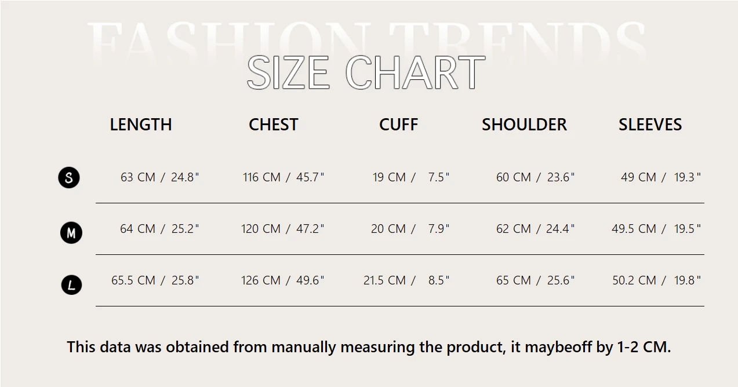Select the CHEST column heading
This screenshot has height=387, width=738.
pos(274,125)
